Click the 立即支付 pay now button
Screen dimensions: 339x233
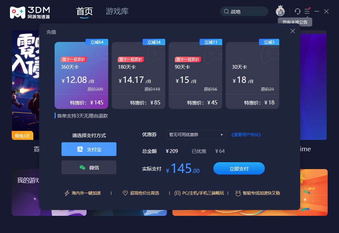pos(239,168)
